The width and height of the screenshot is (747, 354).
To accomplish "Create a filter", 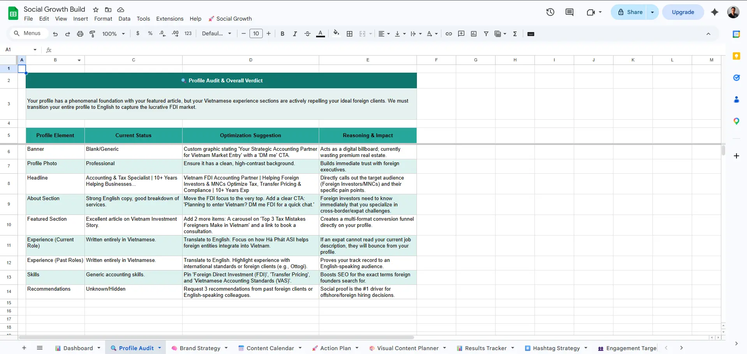I will coord(486,34).
